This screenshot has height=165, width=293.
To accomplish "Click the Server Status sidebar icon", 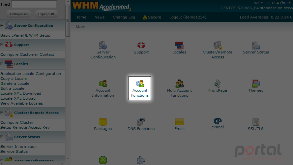I will pos(9,137).
